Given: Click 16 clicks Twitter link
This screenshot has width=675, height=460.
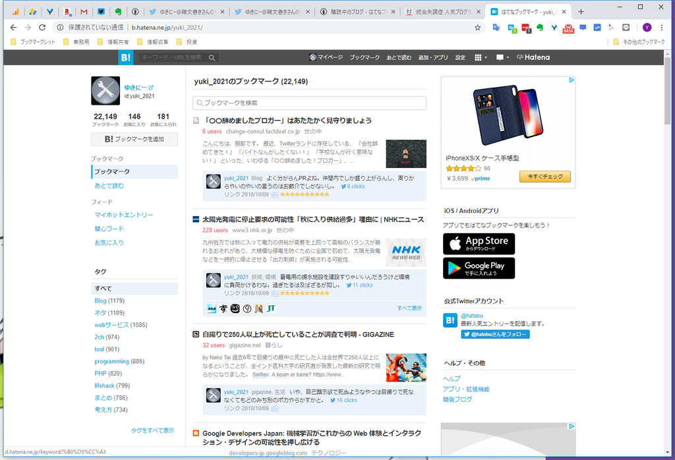Looking at the screenshot, I should (343, 400).
